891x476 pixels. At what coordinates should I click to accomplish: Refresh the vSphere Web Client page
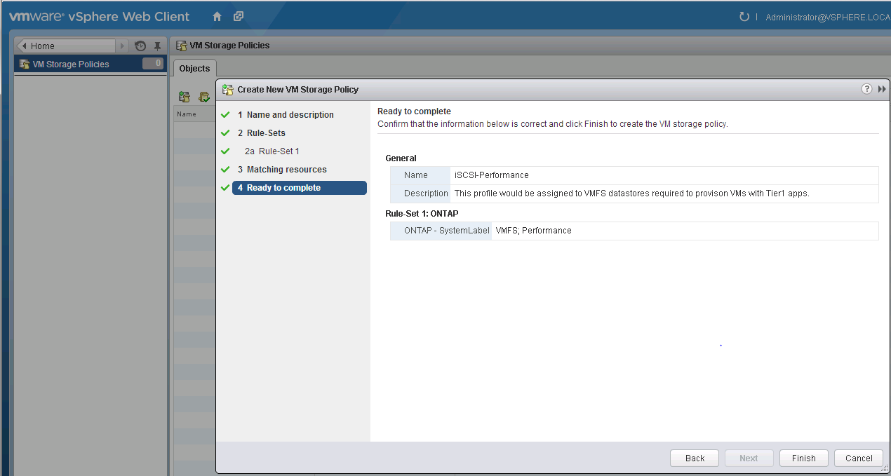tap(744, 16)
